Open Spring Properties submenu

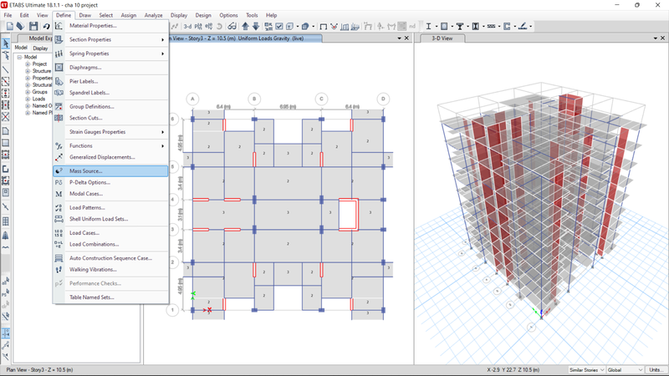coord(111,53)
